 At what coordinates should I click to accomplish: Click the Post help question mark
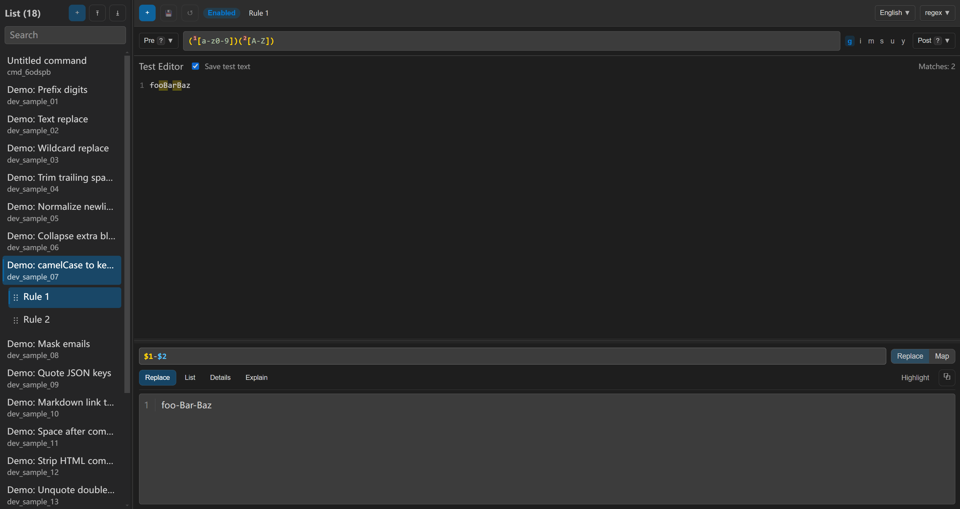coord(937,41)
